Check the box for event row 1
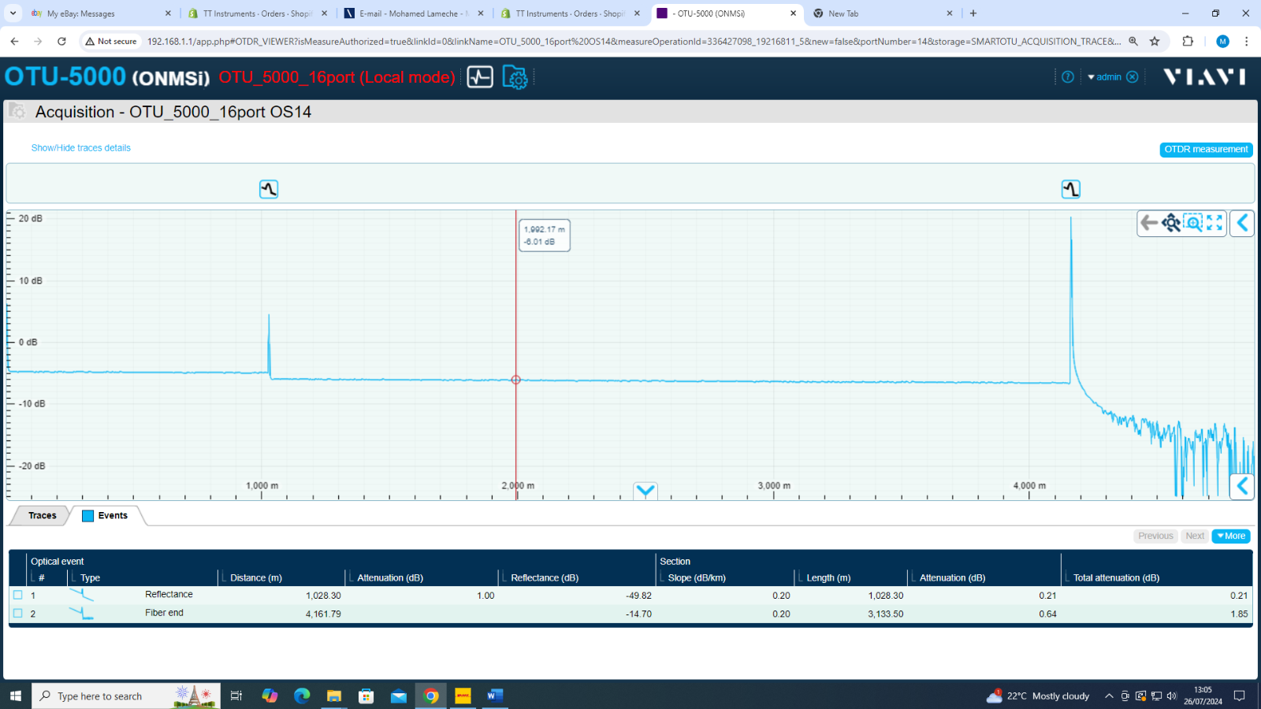1261x709 pixels. (18, 596)
